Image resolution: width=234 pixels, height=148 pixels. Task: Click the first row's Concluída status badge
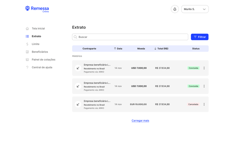[193, 68]
